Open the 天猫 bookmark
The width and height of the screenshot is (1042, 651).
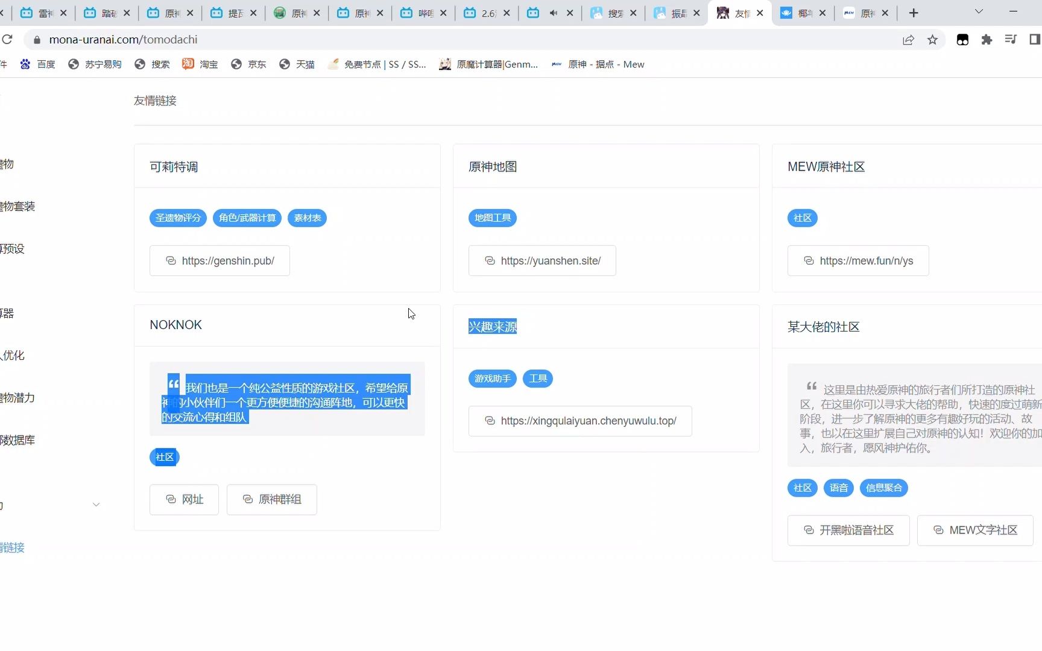coord(297,64)
